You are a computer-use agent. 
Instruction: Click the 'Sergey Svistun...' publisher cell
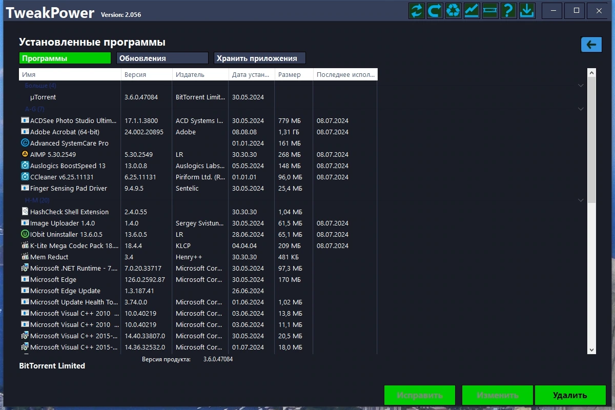[x=200, y=223]
